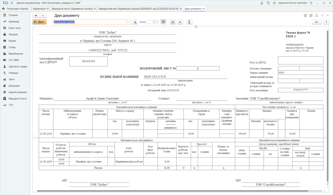
Task: Click the vertical document scrollbar
Action: pyautogui.click(x=327, y=106)
